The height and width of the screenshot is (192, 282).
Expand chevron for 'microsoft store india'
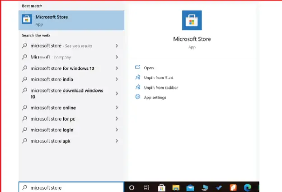coord(117,79)
